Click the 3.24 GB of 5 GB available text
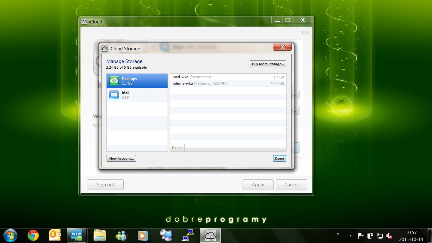Screen dimensions: 432x243 point(127,67)
